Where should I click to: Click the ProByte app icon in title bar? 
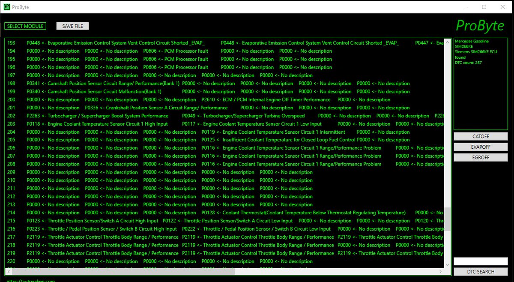coord(6,7)
